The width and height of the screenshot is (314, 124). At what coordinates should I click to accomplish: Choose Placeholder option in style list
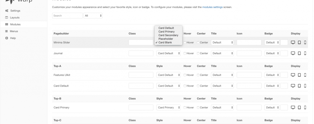click(166, 39)
